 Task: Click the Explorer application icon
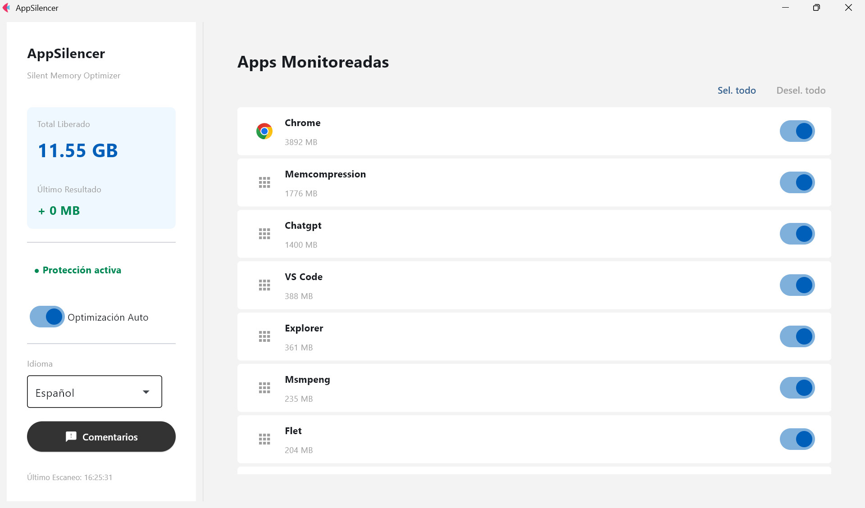264,336
